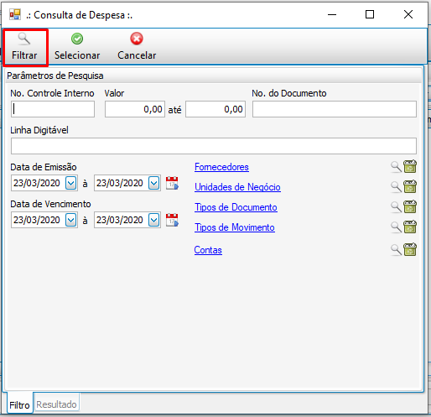Expand the Data de Vencimento start date dropdown

click(x=71, y=220)
